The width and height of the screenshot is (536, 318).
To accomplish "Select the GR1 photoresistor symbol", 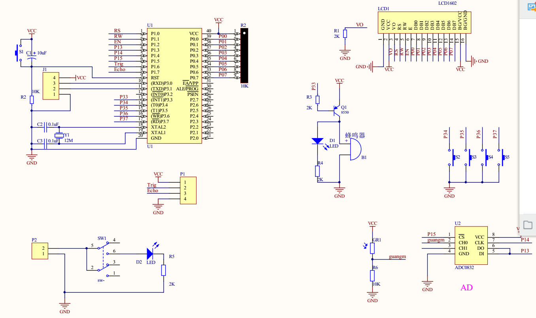I will pos(372,248).
